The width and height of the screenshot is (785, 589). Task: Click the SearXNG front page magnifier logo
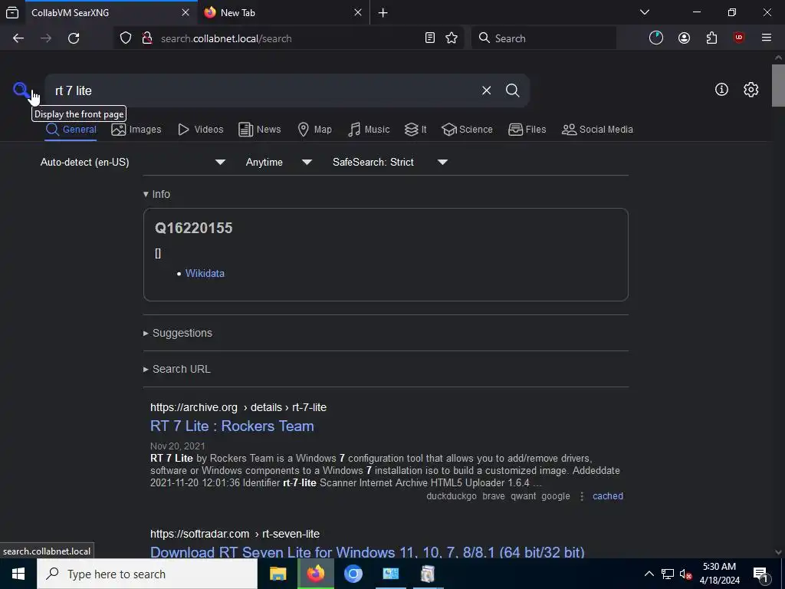[x=21, y=90]
